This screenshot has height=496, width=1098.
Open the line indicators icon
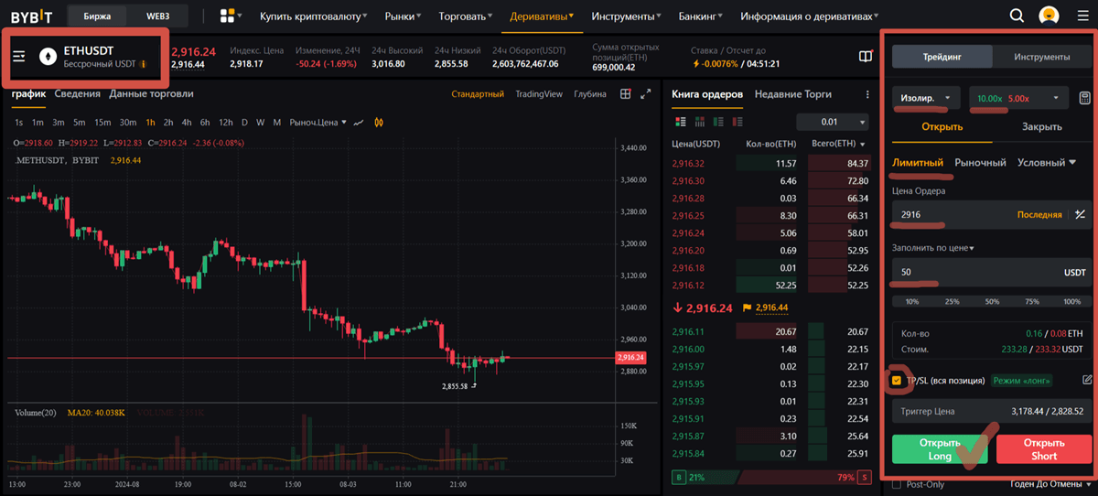[x=359, y=122]
